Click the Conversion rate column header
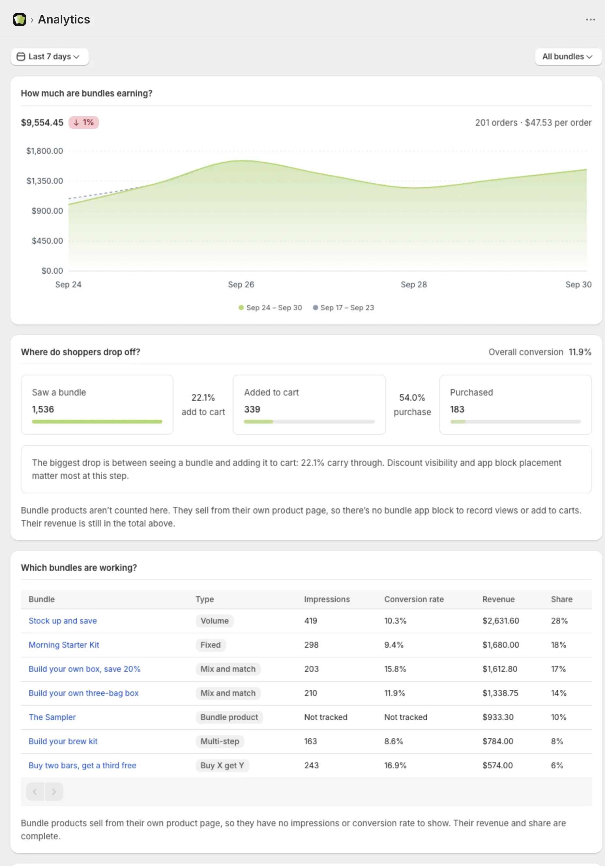 pyautogui.click(x=414, y=599)
